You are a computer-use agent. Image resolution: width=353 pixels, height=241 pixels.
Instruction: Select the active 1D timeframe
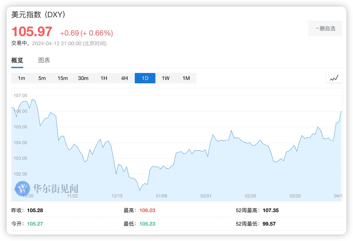point(145,78)
